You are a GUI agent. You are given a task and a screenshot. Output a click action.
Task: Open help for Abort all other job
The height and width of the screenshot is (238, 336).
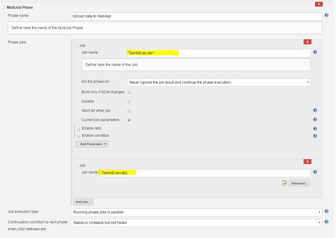tap(315, 110)
